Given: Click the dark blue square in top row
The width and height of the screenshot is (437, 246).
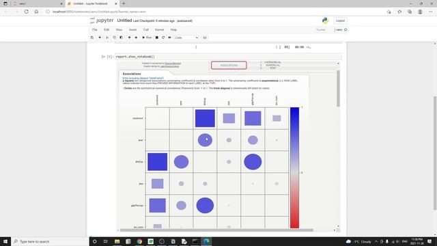Looking at the screenshot, I should (205, 118).
